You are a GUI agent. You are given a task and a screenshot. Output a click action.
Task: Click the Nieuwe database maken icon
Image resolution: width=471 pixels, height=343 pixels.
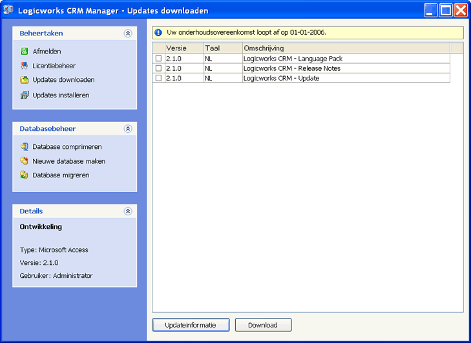pyautogui.click(x=25, y=161)
